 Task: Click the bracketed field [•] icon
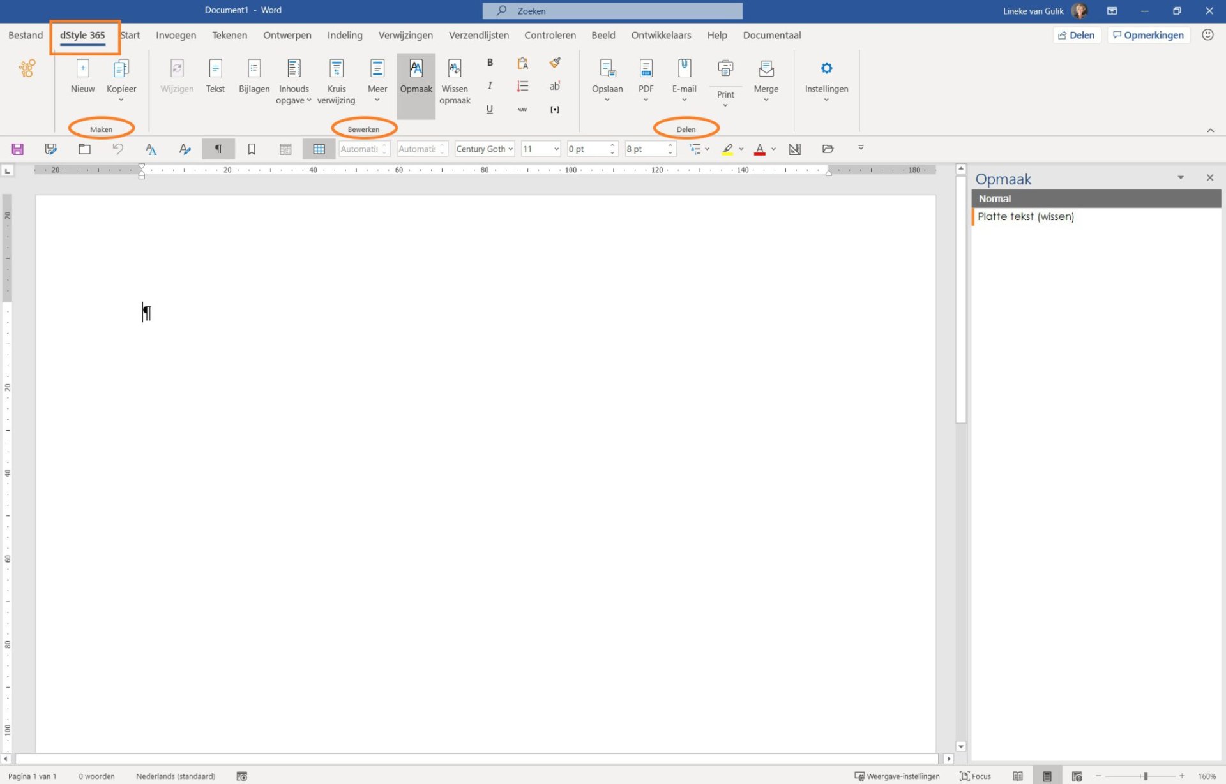[x=555, y=110]
